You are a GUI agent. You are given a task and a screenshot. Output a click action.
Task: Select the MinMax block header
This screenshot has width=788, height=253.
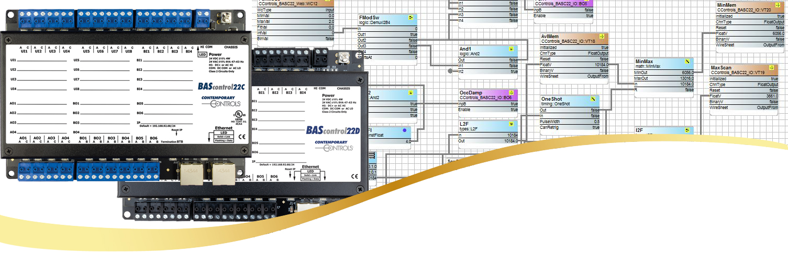[664, 64]
